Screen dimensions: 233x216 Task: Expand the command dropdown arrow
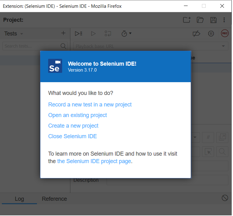pyautogui.click(x=195, y=137)
